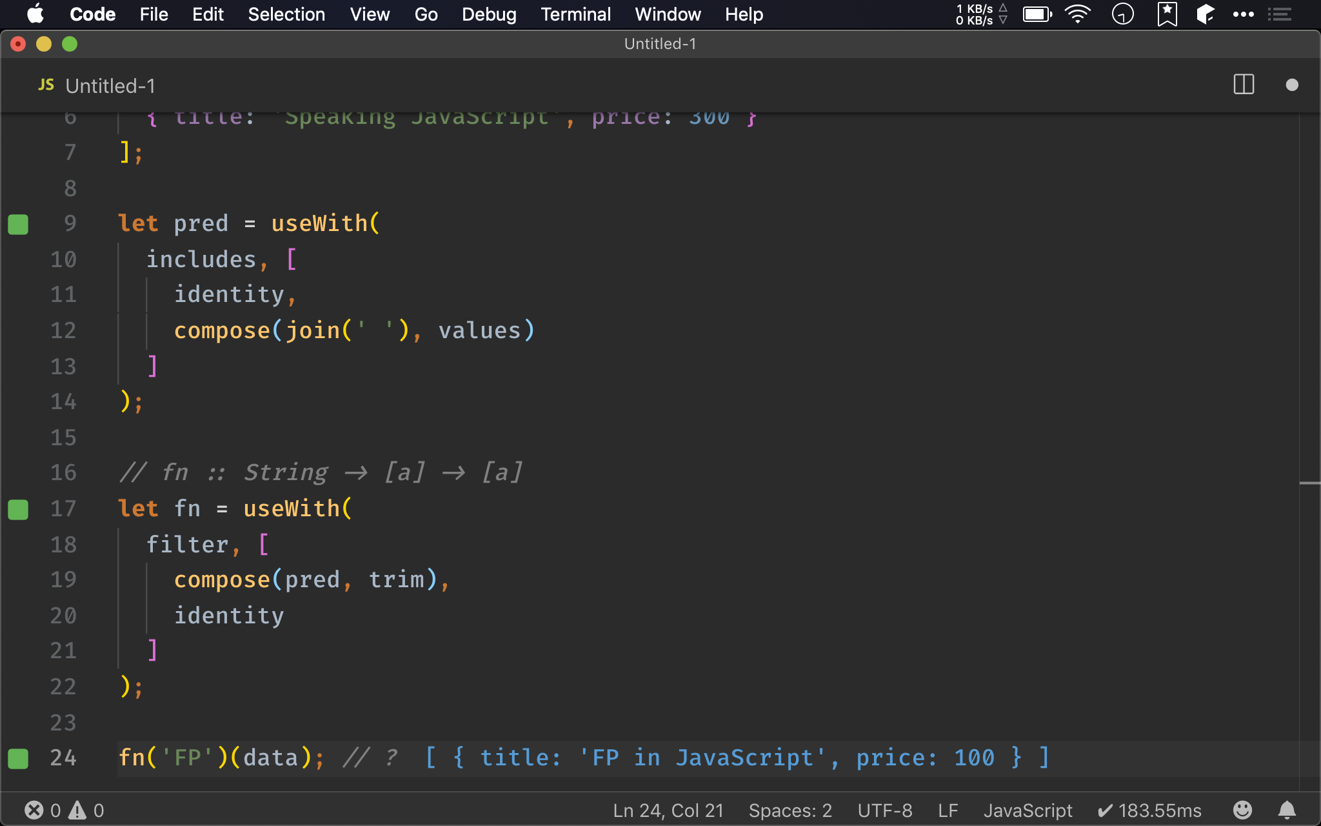This screenshot has width=1321, height=826.
Task: Click the split editor icon
Action: 1243,85
